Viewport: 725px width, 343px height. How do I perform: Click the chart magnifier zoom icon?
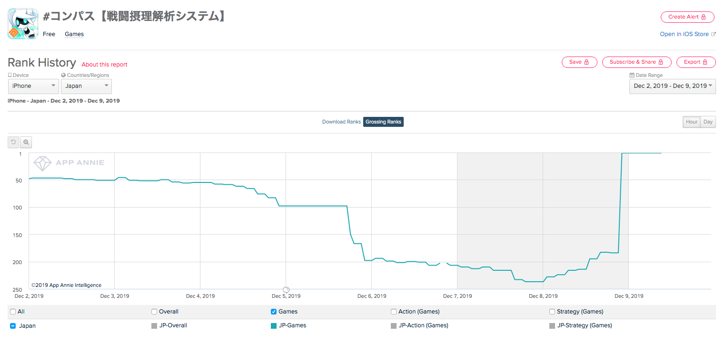tap(26, 142)
